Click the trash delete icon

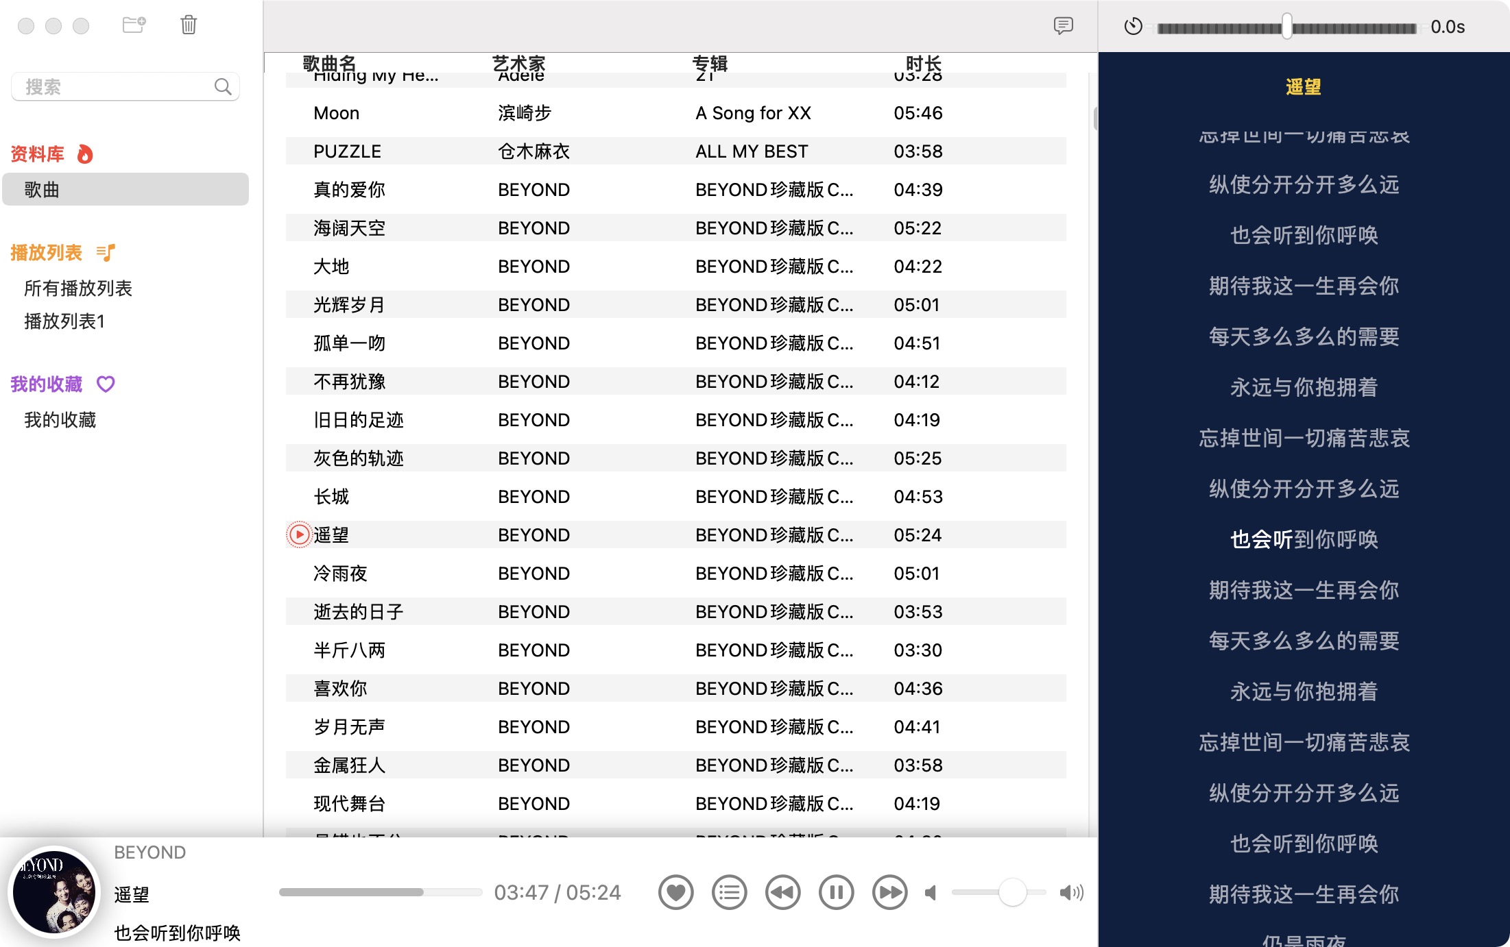pyautogui.click(x=189, y=25)
